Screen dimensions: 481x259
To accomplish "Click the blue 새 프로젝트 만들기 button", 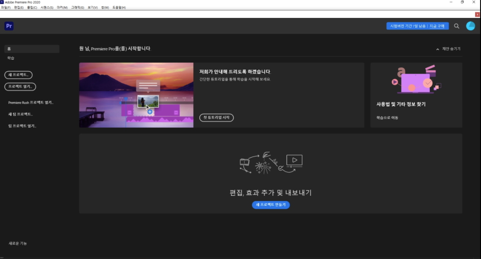I will (271, 205).
